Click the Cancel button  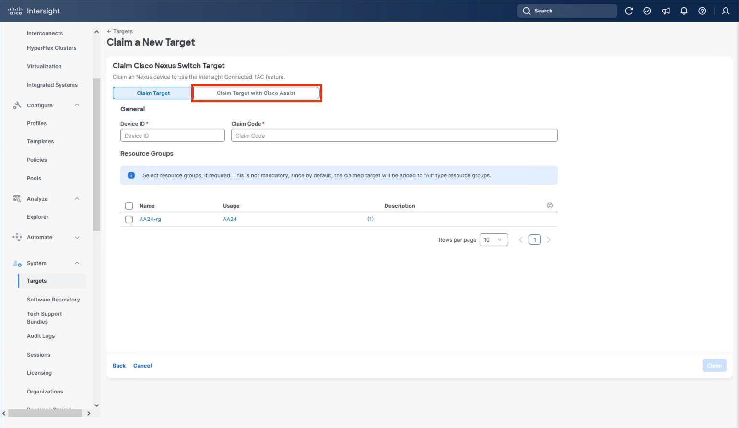[x=142, y=366]
